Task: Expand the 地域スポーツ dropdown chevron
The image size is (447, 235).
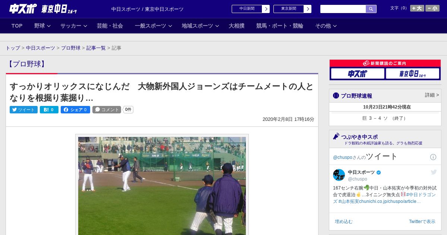Action: tap(217, 26)
